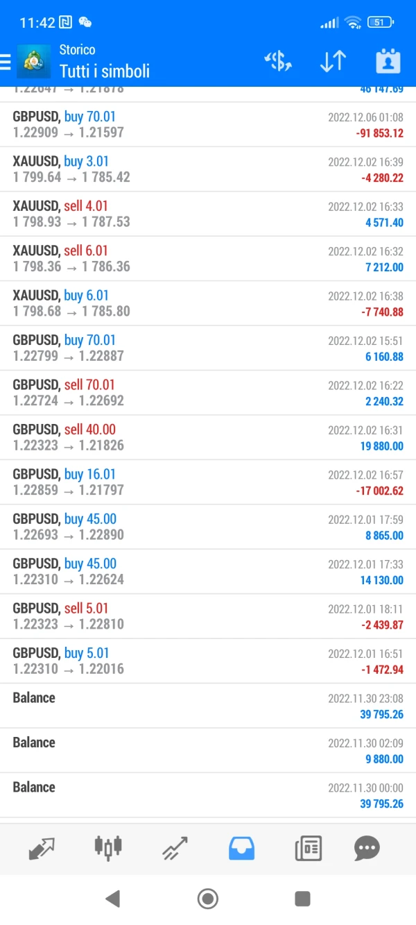Select the History inbox tab

[241, 847]
